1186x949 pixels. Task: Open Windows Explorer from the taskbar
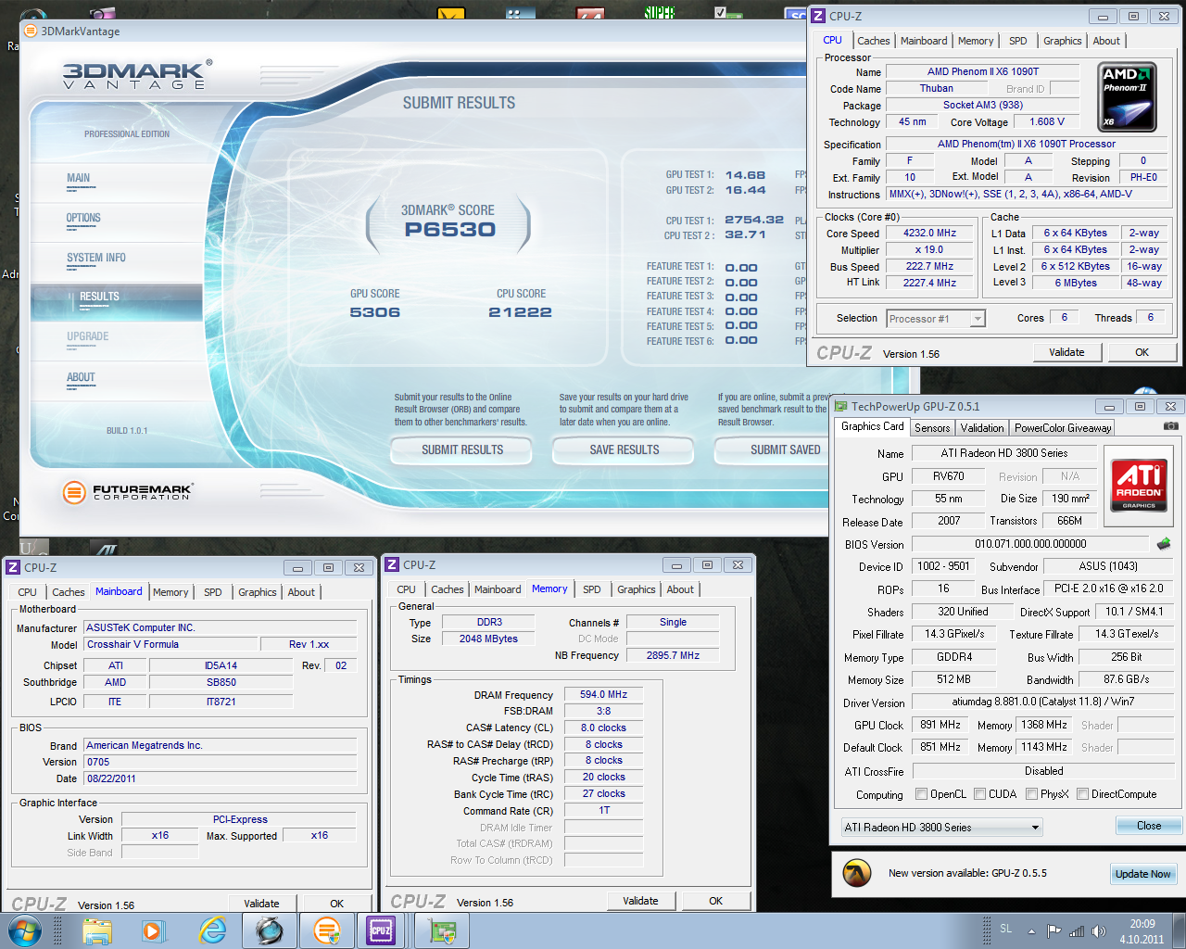[x=97, y=930]
